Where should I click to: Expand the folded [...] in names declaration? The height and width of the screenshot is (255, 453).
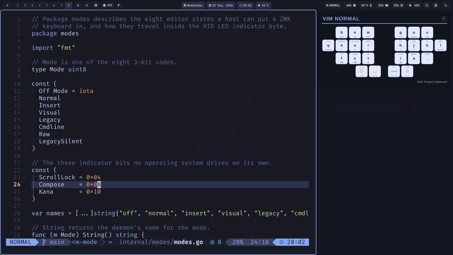pyautogui.click(x=84, y=213)
